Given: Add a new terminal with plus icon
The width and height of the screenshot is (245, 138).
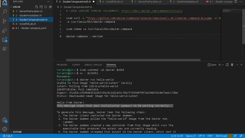Looking at the screenshot, I should pyautogui.click(x=219, y=65).
